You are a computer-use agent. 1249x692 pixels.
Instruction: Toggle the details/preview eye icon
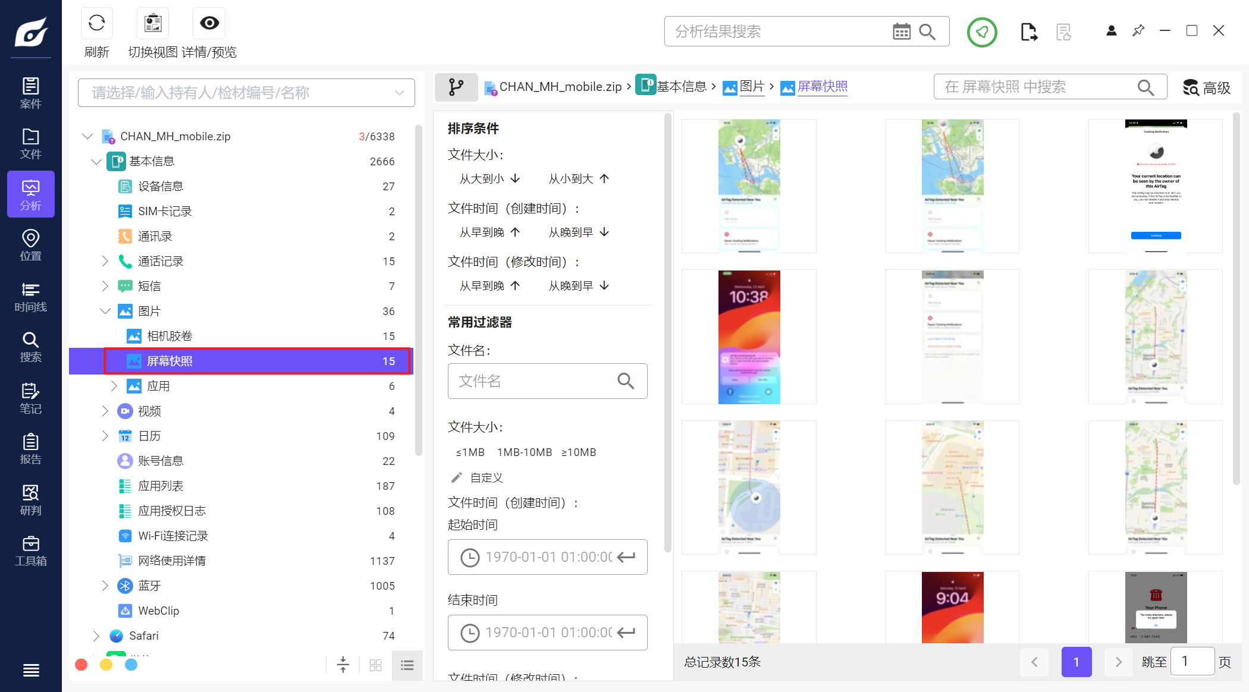[x=209, y=24]
